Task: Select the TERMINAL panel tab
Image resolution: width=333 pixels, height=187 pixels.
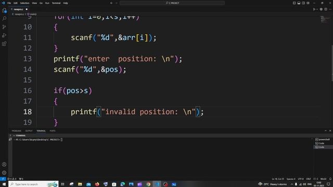Action: point(41,131)
